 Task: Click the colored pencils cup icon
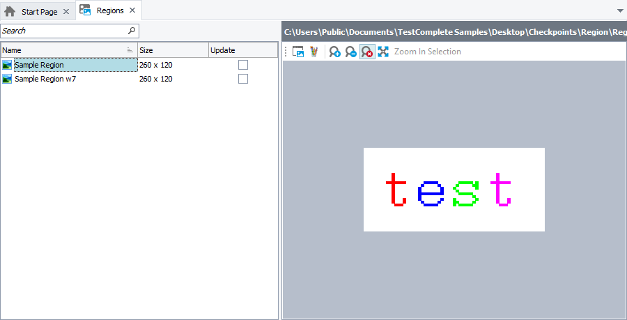314,52
